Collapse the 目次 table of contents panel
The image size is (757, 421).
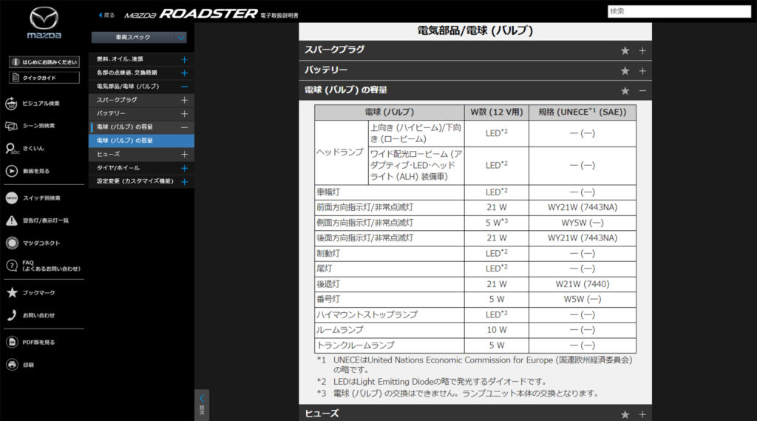coord(202,405)
